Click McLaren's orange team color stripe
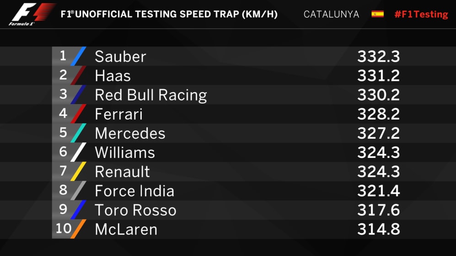 pyautogui.click(x=78, y=229)
